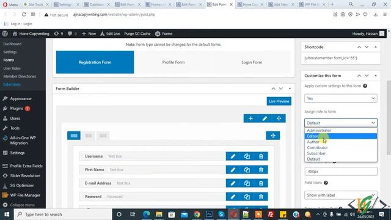
Task: Click the column section move icon
Action: (273, 136)
